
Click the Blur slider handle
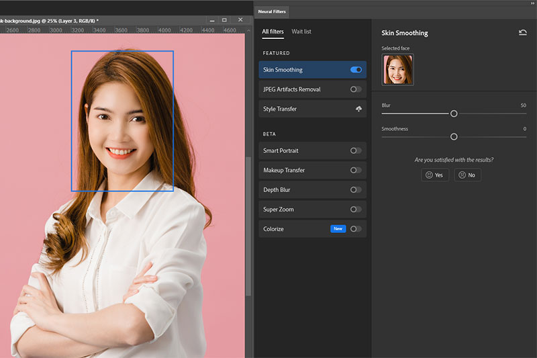[454, 114]
